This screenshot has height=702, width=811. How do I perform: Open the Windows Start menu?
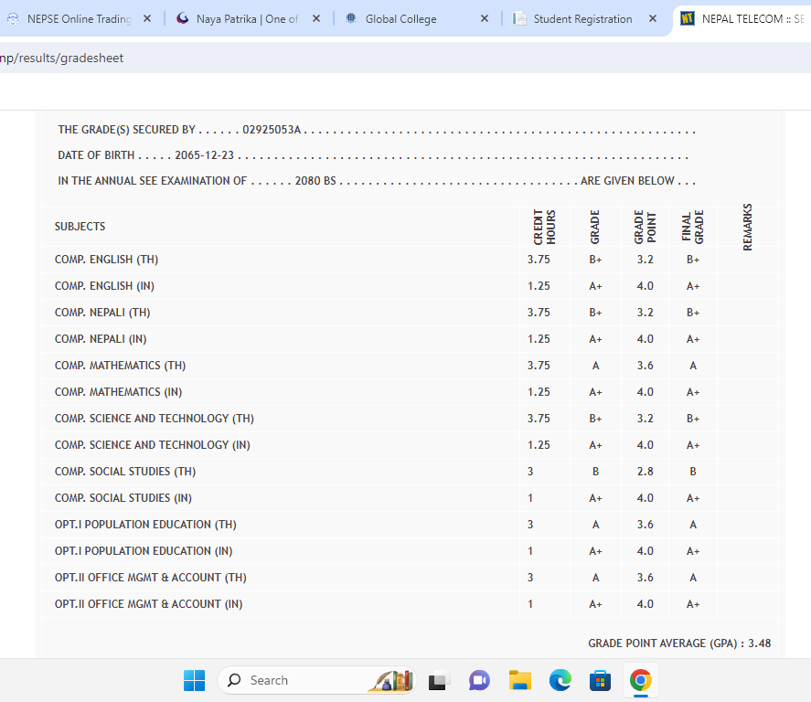coord(194,680)
